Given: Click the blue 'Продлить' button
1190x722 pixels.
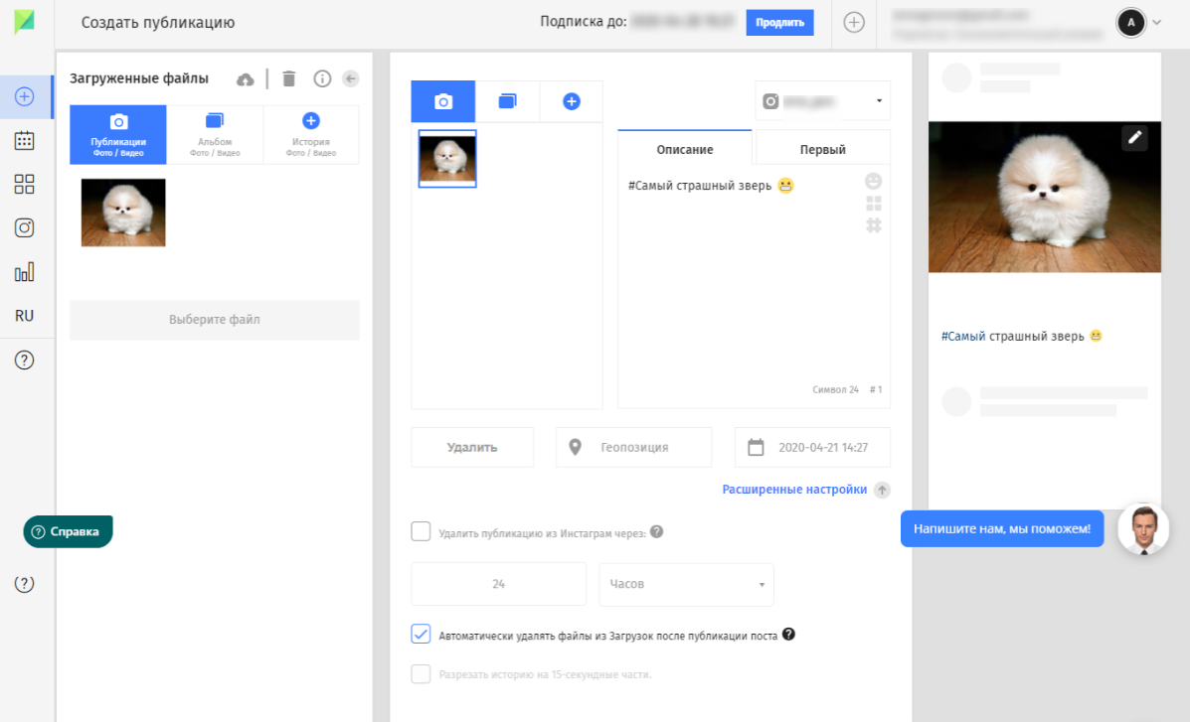Looking at the screenshot, I should pos(779,23).
